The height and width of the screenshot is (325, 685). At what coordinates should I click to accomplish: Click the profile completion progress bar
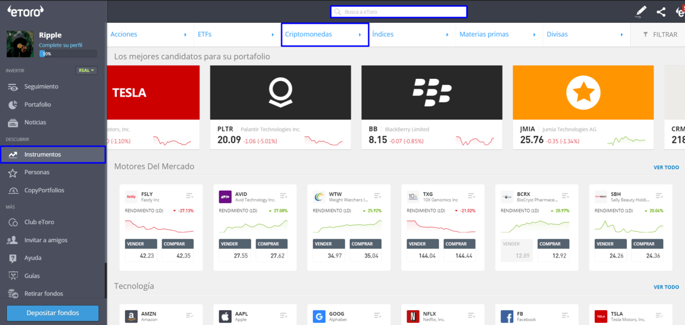pyautogui.click(x=67, y=54)
